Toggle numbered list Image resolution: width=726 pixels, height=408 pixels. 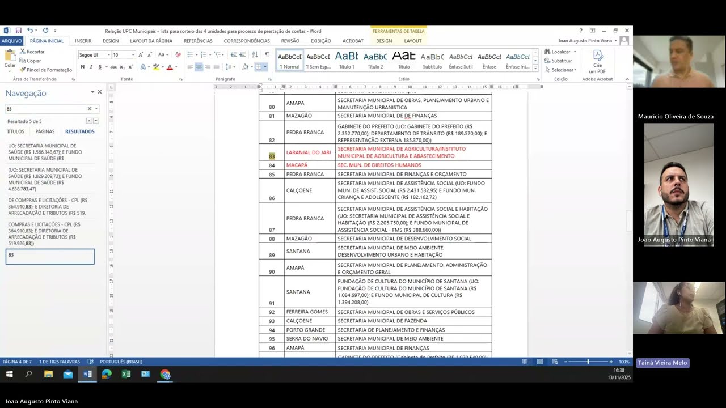click(204, 55)
